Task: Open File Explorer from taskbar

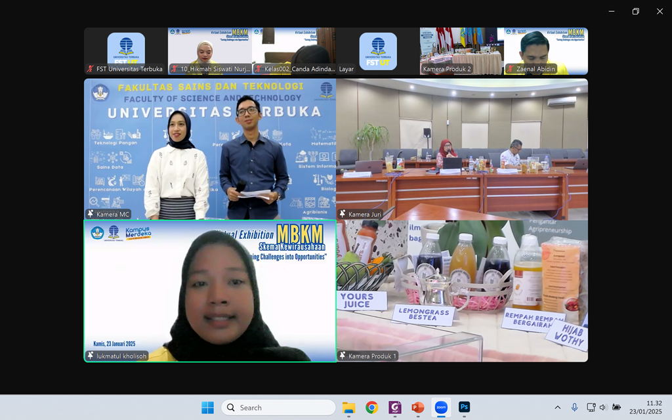Action: click(348, 408)
